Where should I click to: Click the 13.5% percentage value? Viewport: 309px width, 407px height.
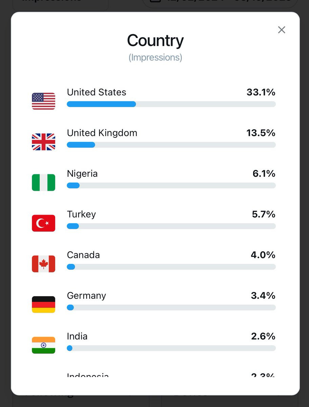[261, 133]
